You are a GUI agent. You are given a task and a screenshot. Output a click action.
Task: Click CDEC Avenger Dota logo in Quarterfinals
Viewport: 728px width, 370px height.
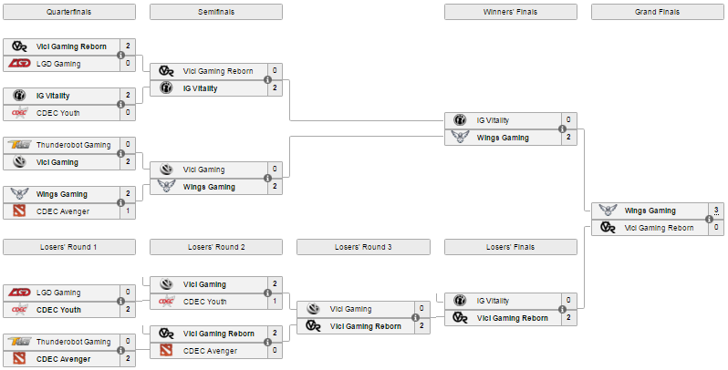19,211
